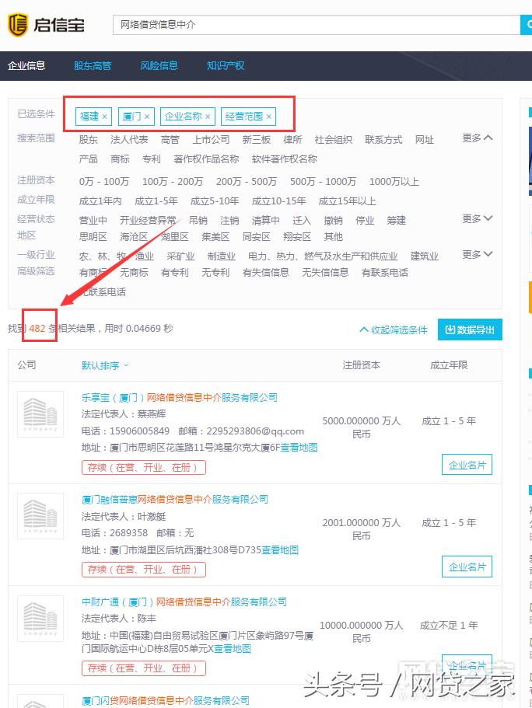Switch to the 知识产权 tab
The width and height of the screenshot is (532, 708).
226,65
